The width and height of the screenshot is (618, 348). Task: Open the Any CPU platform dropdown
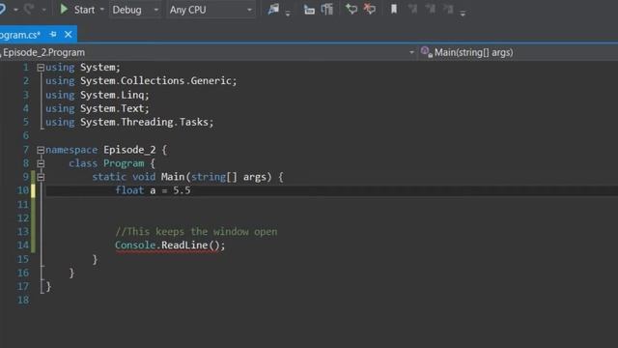tap(211, 10)
